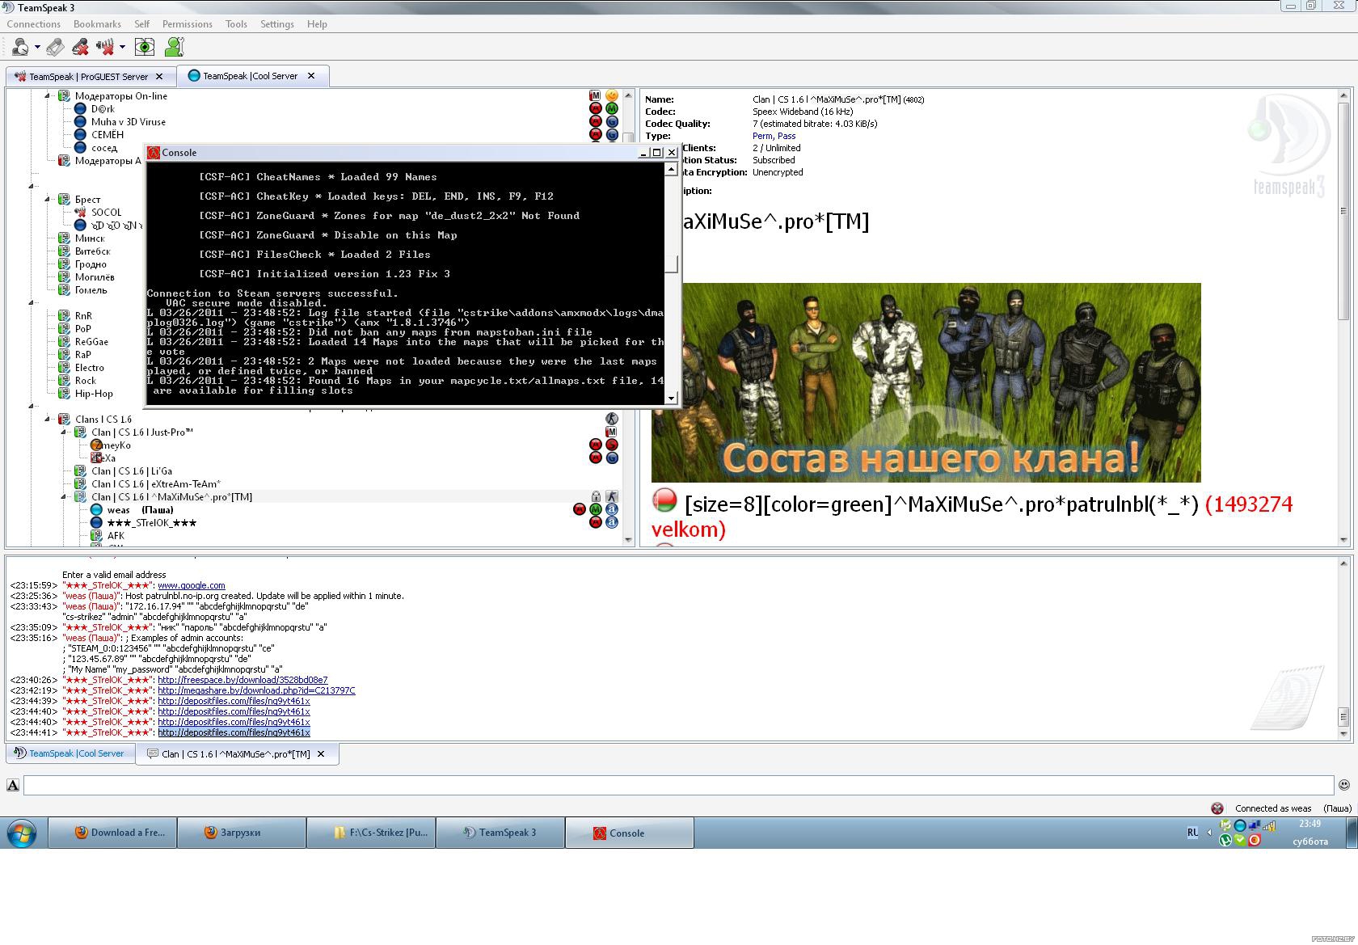
Task: Click the Могилёв channel icon
Action: click(x=64, y=277)
